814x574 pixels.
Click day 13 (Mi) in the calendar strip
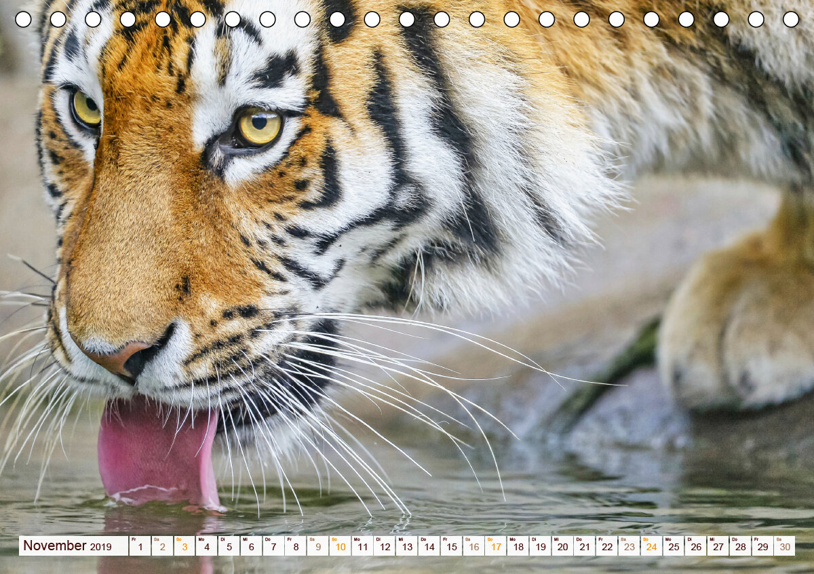406,546
